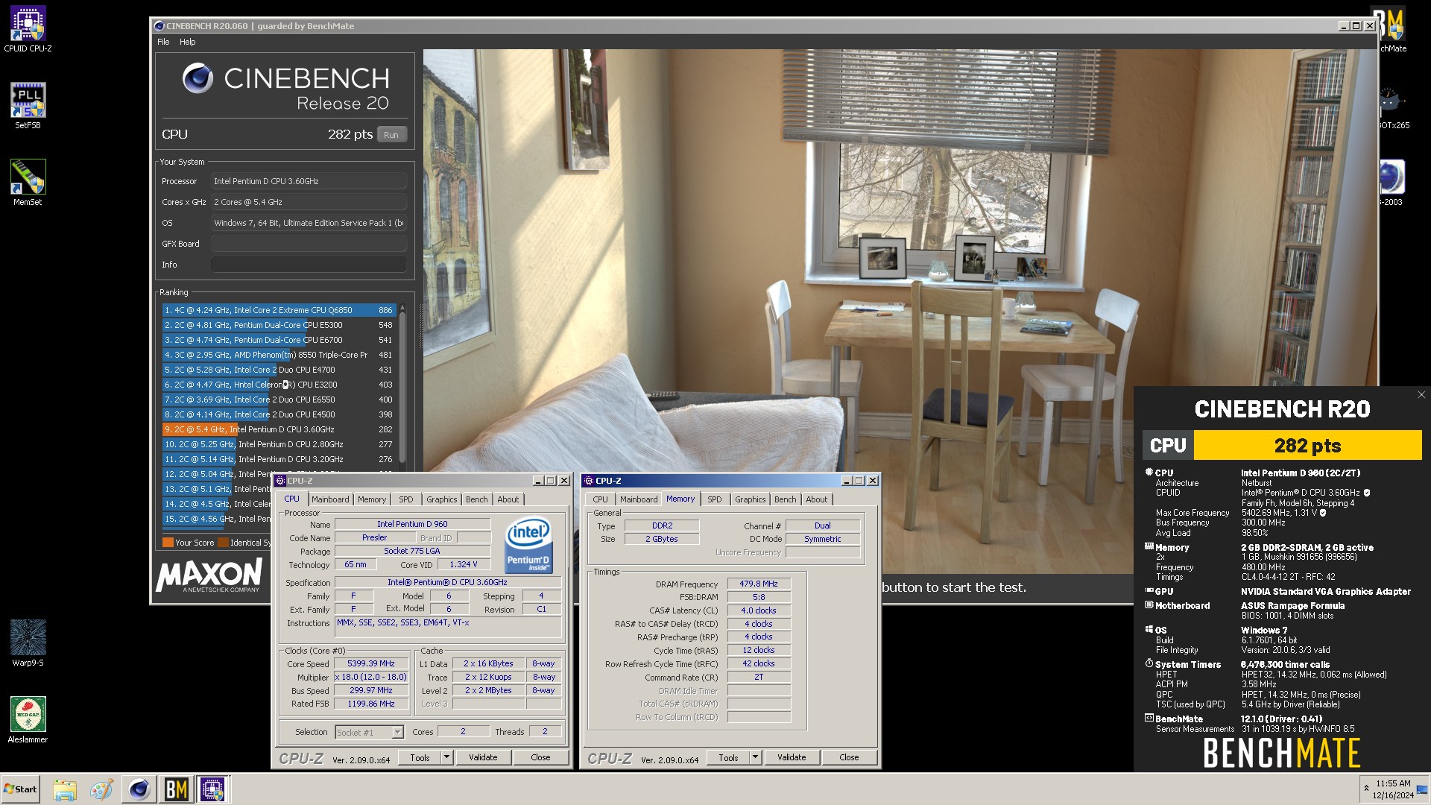Switch to SPD tab in right CPU-Z
This screenshot has height=805, width=1431.
tap(715, 499)
